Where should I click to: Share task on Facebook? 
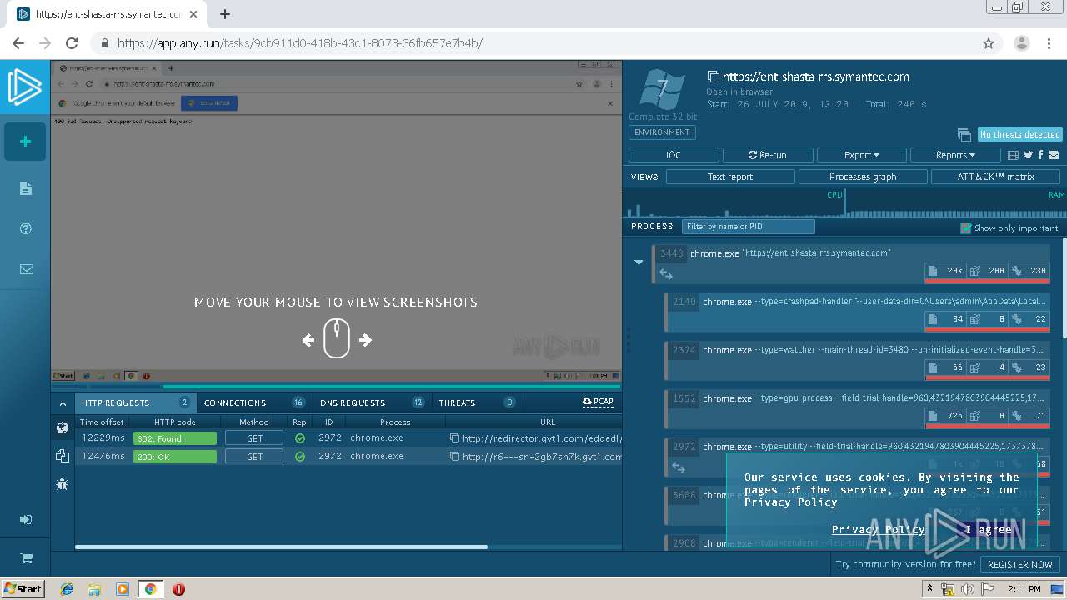pos(1040,155)
